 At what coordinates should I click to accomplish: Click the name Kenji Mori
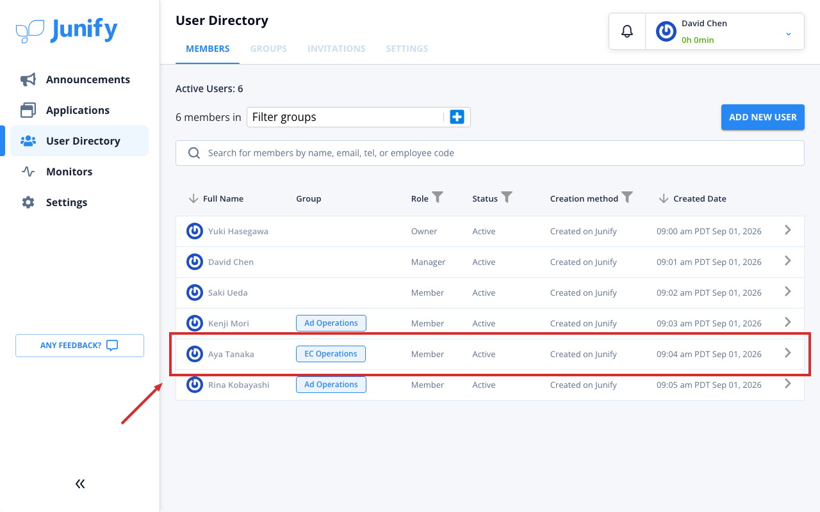[229, 323]
